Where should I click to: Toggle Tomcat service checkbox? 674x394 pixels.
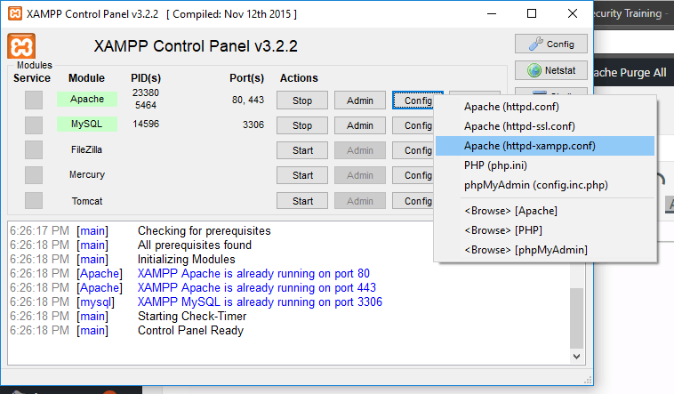coord(34,200)
